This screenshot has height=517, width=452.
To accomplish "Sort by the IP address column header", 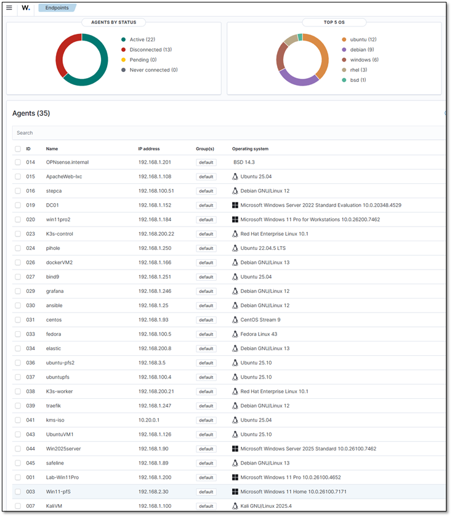I will (x=149, y=149).
